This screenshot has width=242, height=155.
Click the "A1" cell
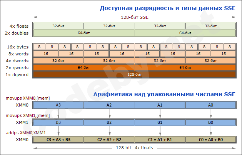click(160, 105)
